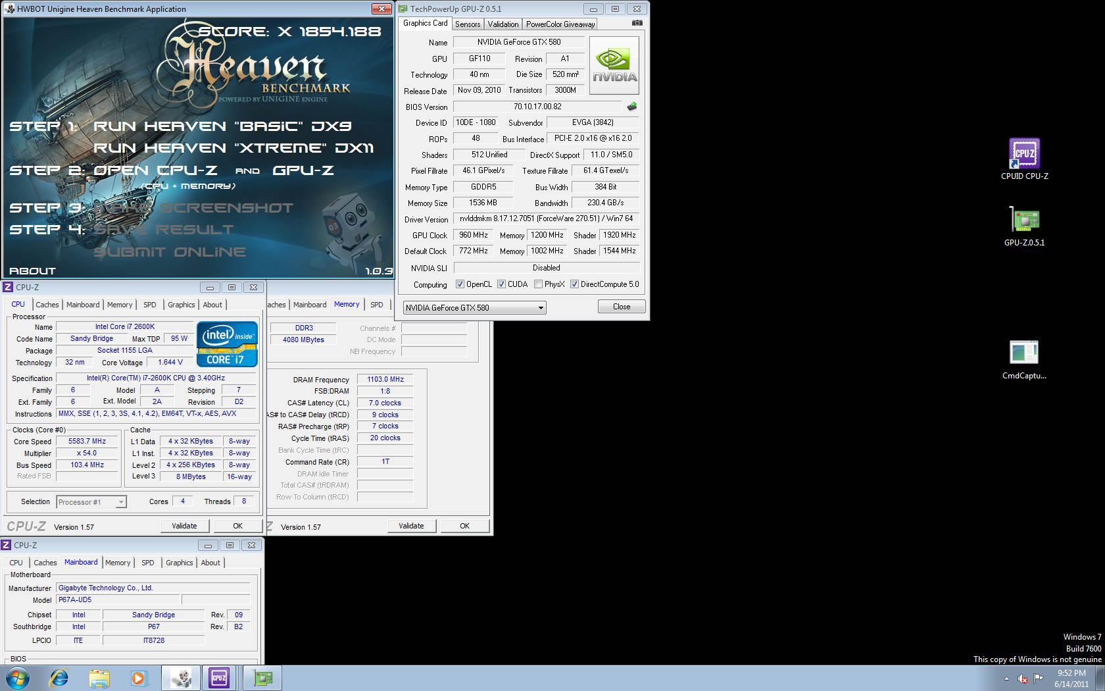This screenshot has width=1105, height=691.
Task: Open the CmdCaptu... desktop icon
Action: pyautogui.click(x=1024, y=359)
